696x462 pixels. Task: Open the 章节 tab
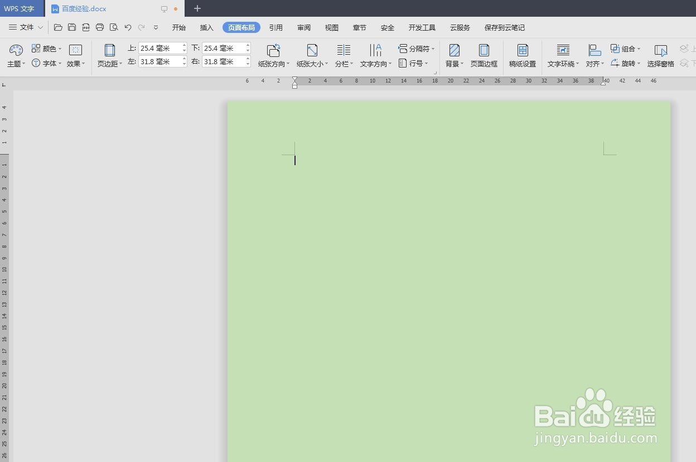coord(360,27)
